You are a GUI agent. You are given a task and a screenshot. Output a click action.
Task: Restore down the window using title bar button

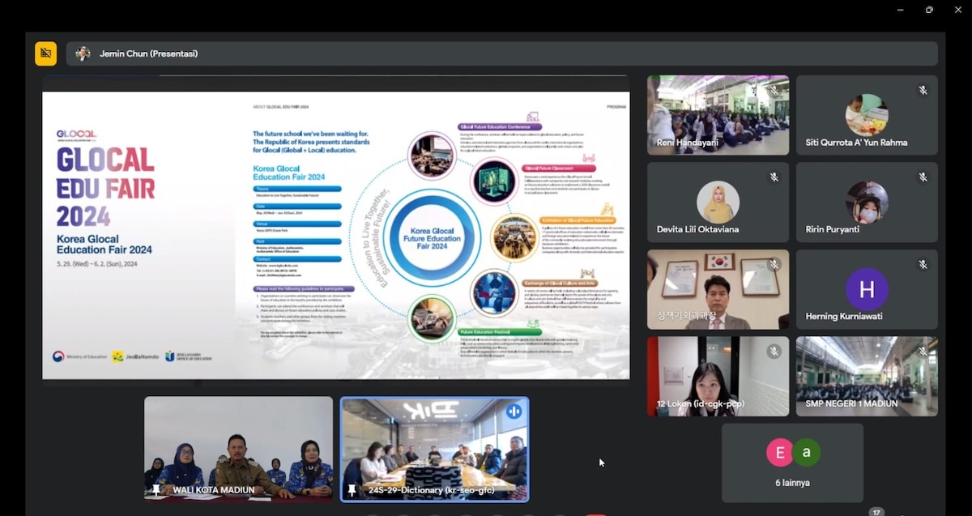[929, 10]
